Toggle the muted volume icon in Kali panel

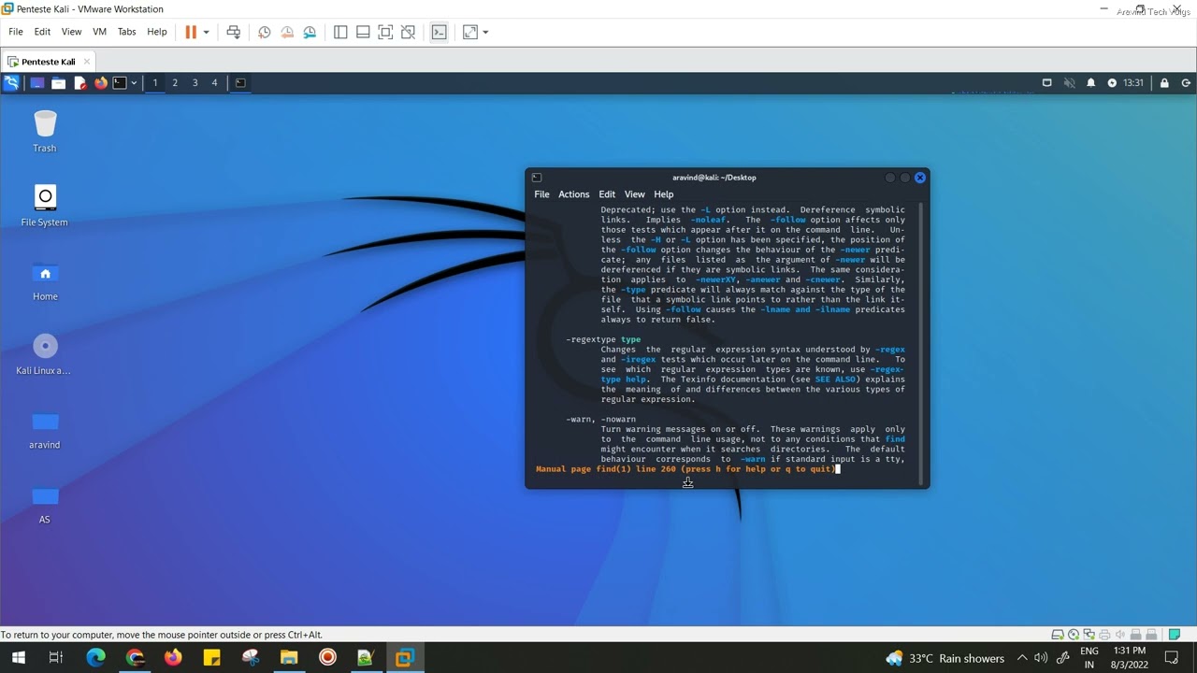coord(1070,82)
